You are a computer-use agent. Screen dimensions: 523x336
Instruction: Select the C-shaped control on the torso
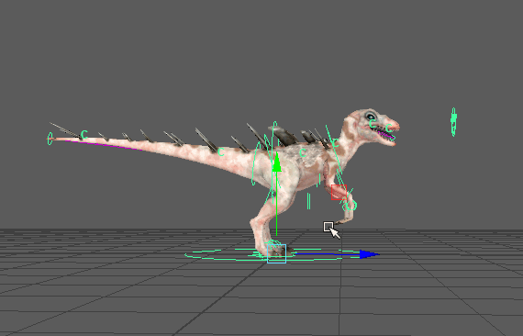303,152
